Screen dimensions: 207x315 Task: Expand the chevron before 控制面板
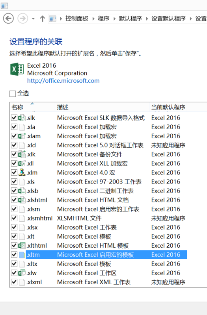point(61,19)
